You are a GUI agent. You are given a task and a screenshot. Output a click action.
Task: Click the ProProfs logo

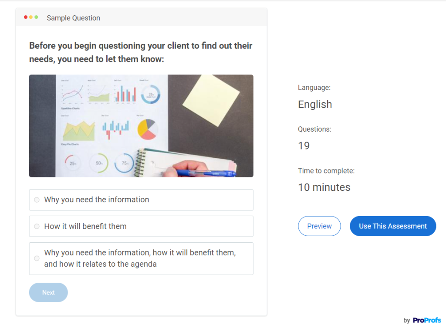(x=426, y=320)
